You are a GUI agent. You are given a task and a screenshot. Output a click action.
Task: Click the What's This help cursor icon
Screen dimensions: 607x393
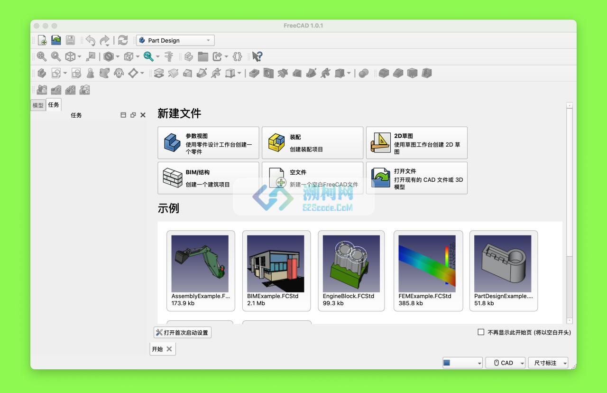pyautogui.click(x=257, y=56)
